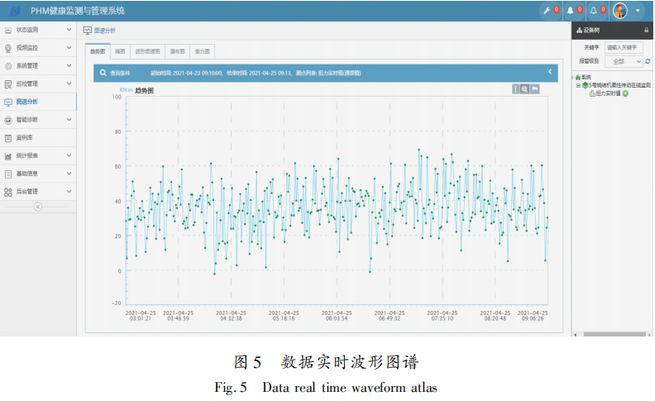This screenshot has height=401, width=655.
Task: Click the chart restore back-arrow tool
Action: coord(534,89)
